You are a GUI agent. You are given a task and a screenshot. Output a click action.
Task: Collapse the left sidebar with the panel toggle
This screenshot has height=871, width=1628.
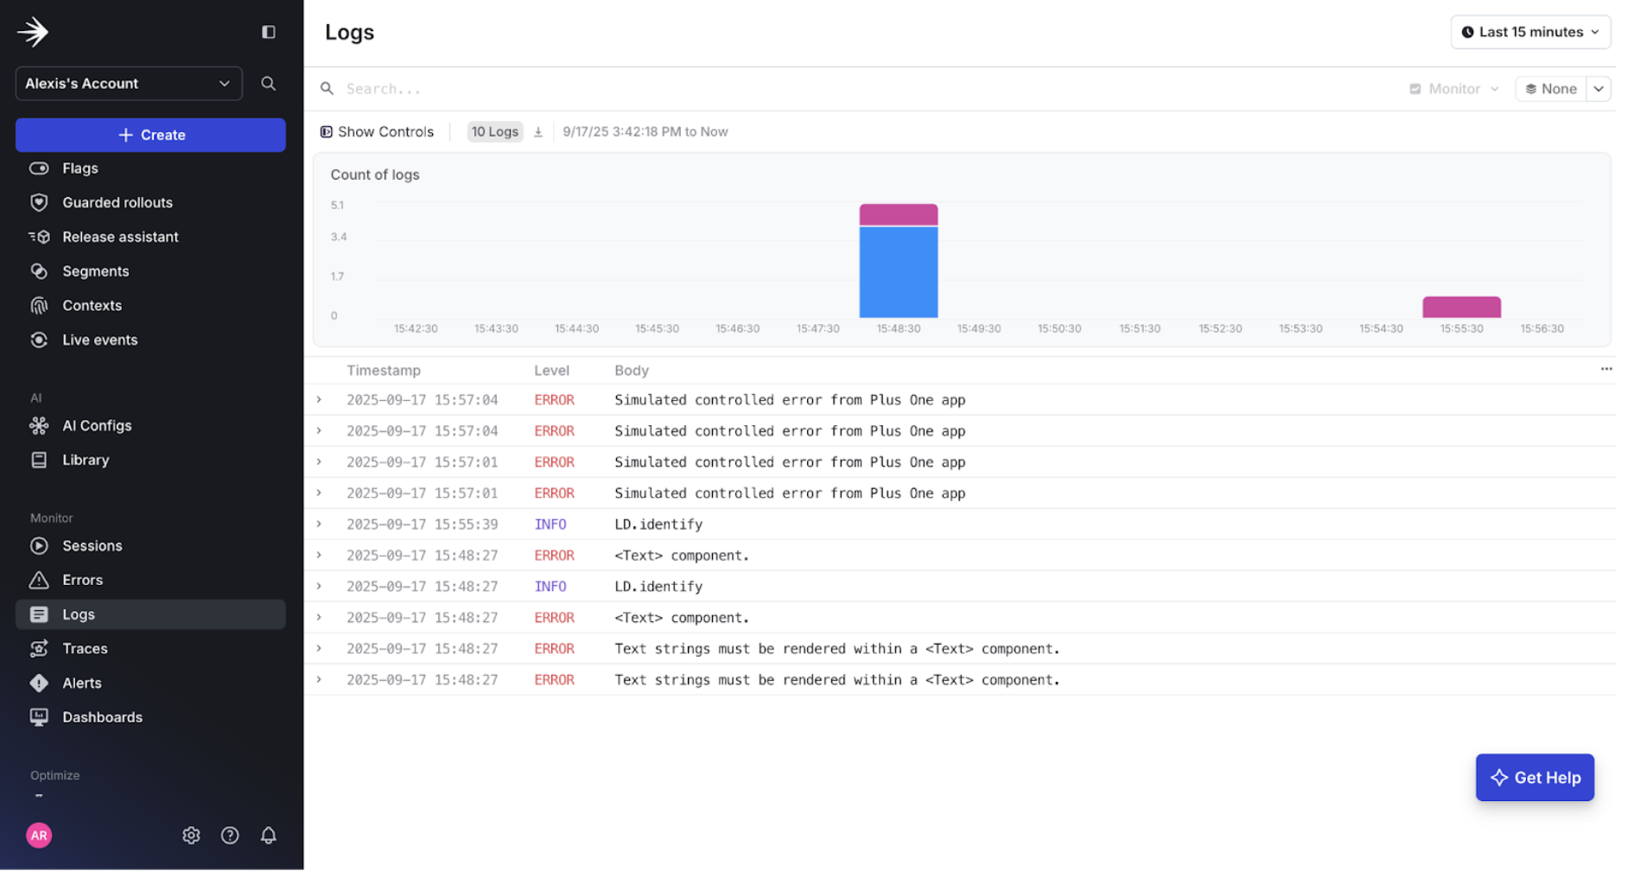pyautogui.click(x=268, y=31)
